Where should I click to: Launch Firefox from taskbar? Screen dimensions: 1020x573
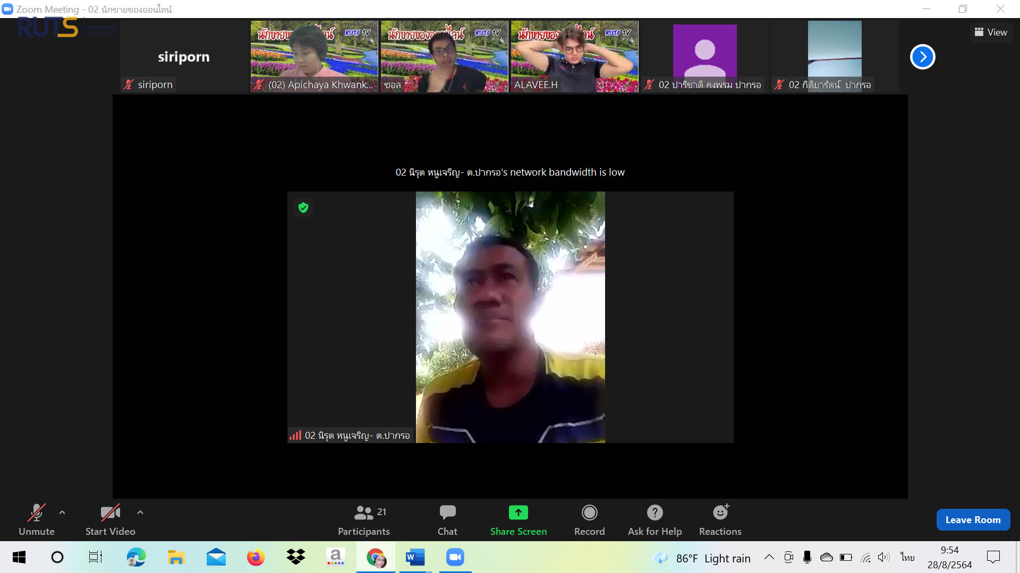(x=256, y=557)
